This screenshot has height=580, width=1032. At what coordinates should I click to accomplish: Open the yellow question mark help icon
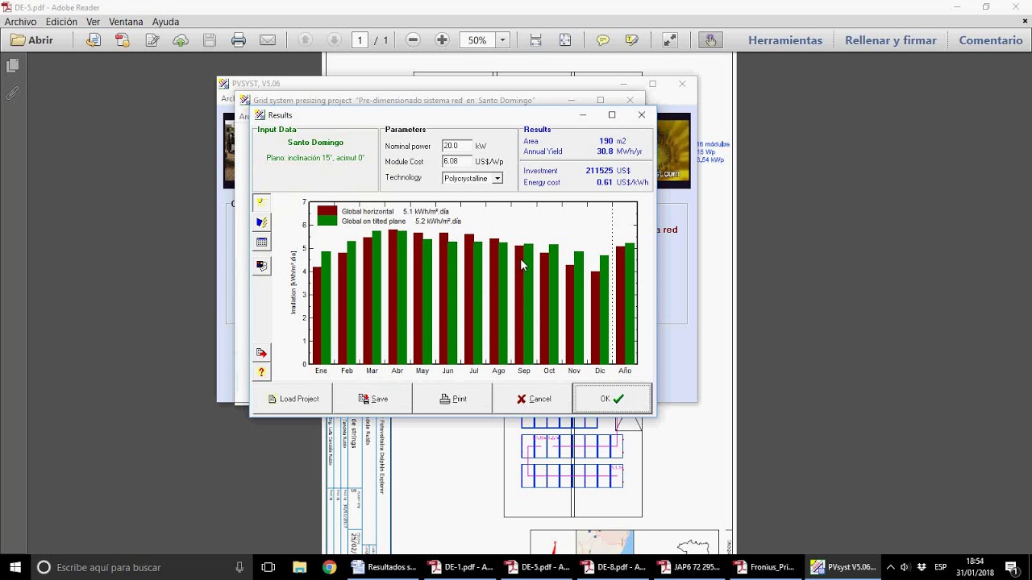[261, 372]
